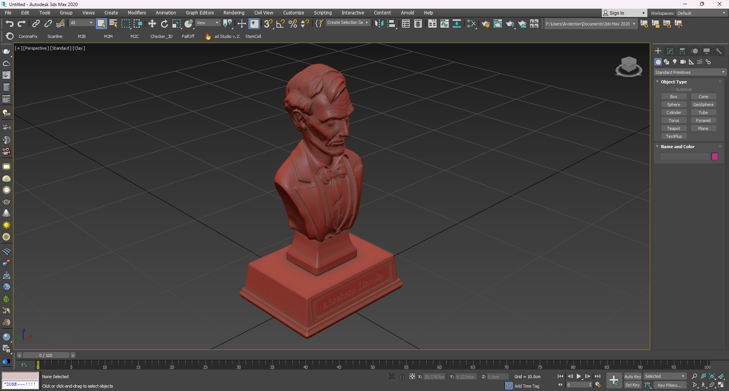
Task: Choose the Select and Rotate tool
Action: pyautogui.click(x=164, y=24)
